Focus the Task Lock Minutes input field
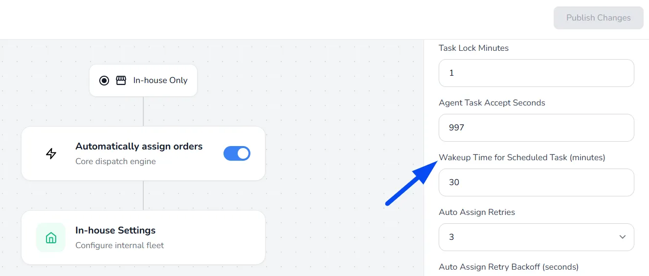This screenshot has height=276, width=649. [x=537, y=73]
